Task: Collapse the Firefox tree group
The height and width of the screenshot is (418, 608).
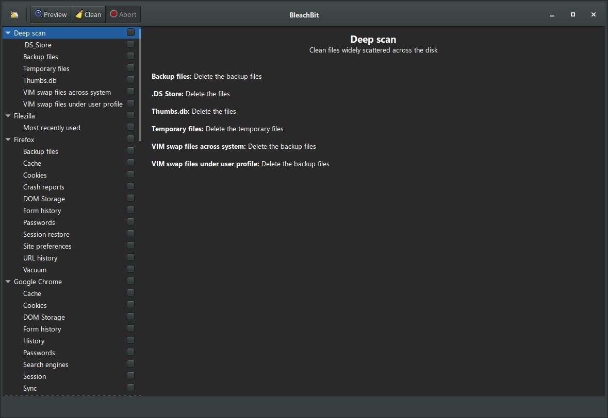Action: pyautogui.click(x=8, y=140)
